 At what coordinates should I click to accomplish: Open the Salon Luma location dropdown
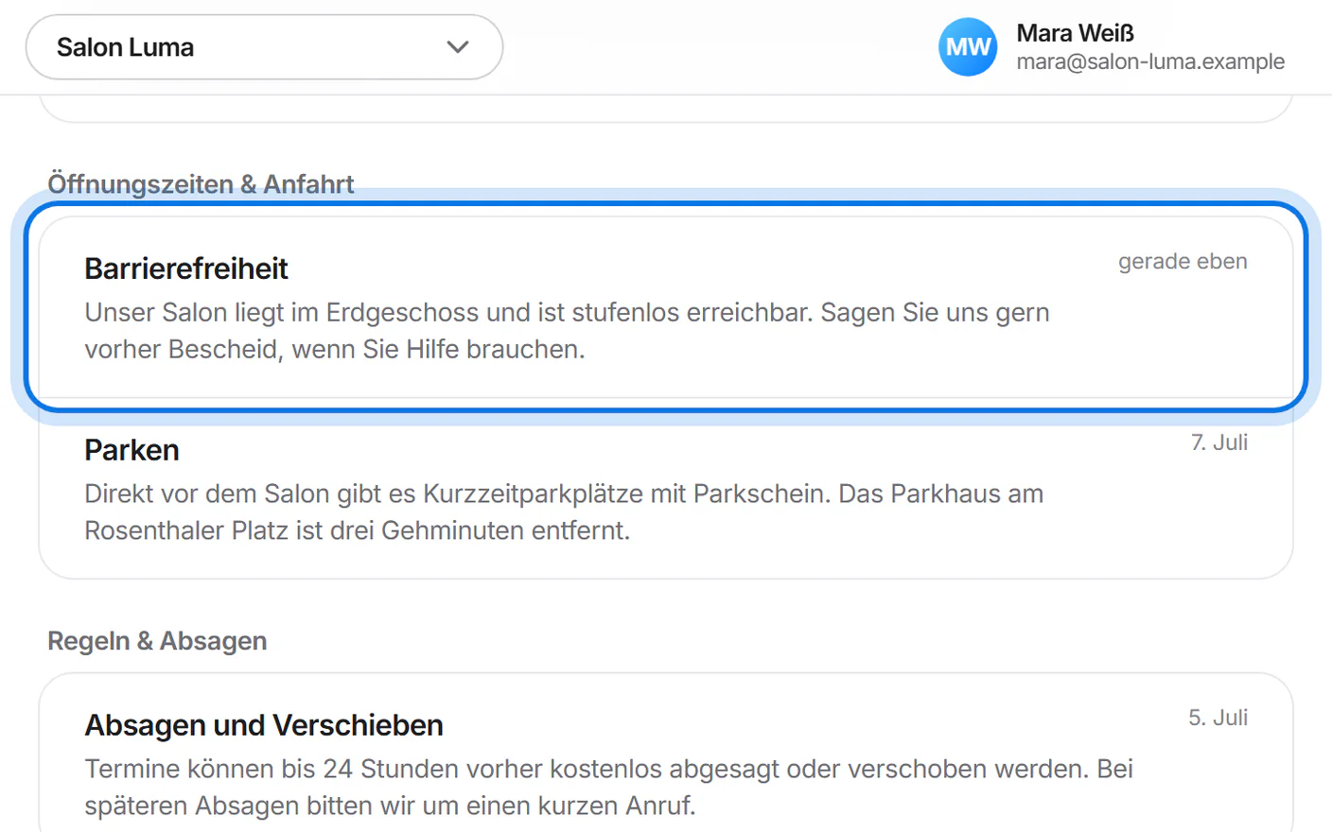click(264, 47)
